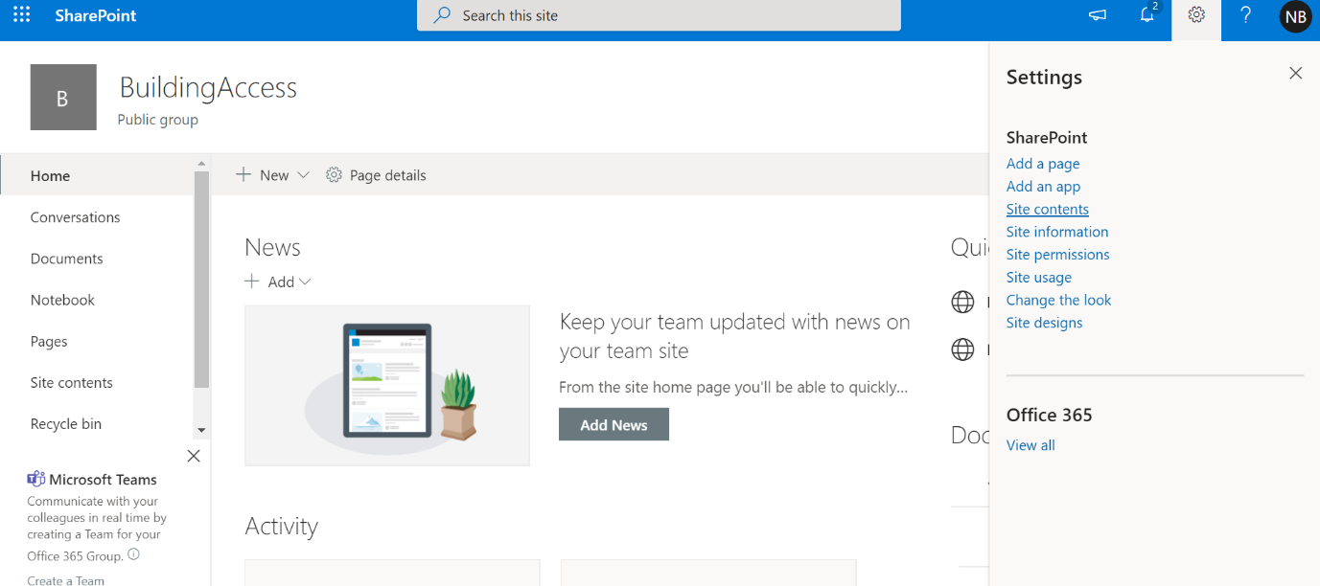This screenshot has width=1320, height=586.
Task: Open Site information link
Action: pos(1057,232)
